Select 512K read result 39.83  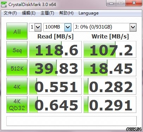(x=55, y=68)
